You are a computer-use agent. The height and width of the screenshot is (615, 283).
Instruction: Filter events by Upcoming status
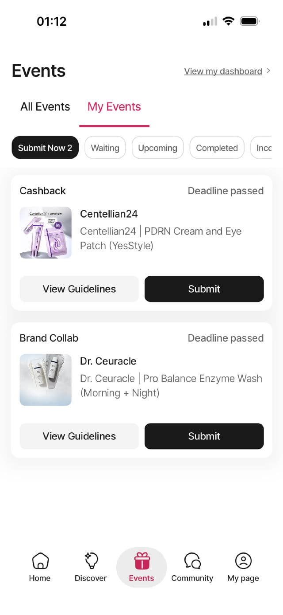[x=157, y=148]
